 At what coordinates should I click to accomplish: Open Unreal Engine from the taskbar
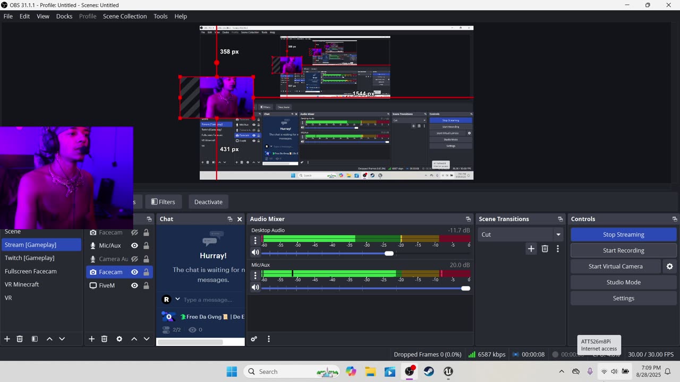click(448, 371)
